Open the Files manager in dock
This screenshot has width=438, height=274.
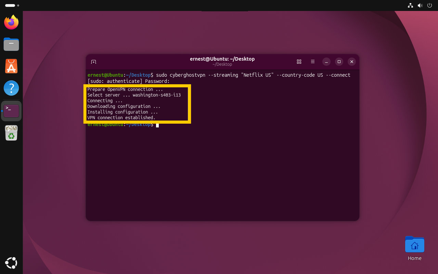coord(11,44)
